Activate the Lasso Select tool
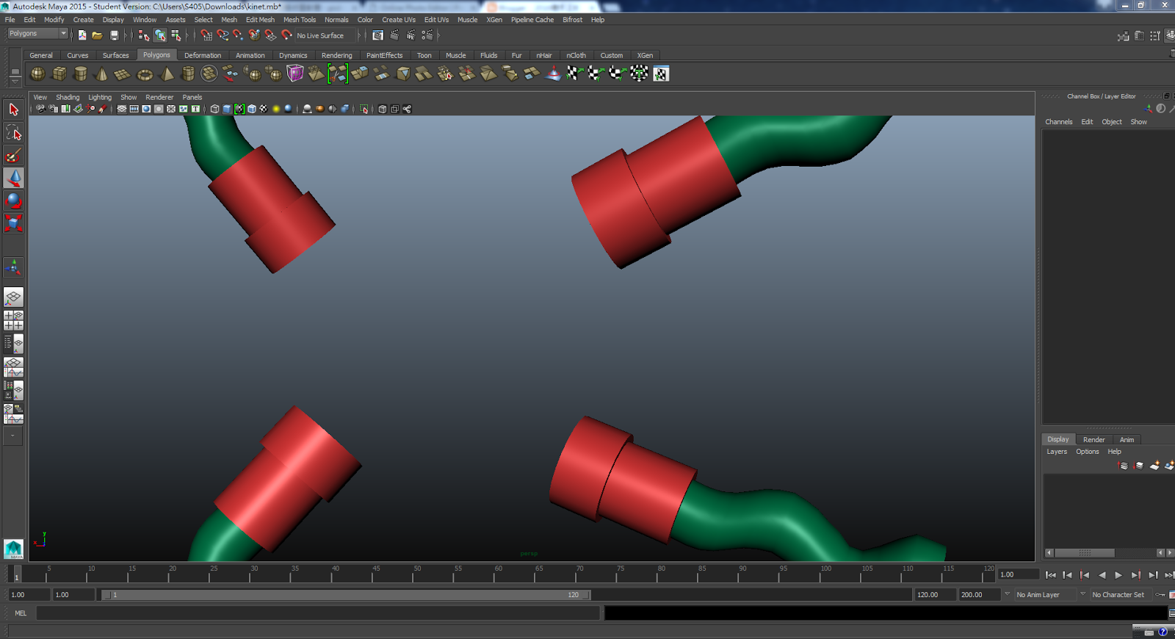 [13, 132]
